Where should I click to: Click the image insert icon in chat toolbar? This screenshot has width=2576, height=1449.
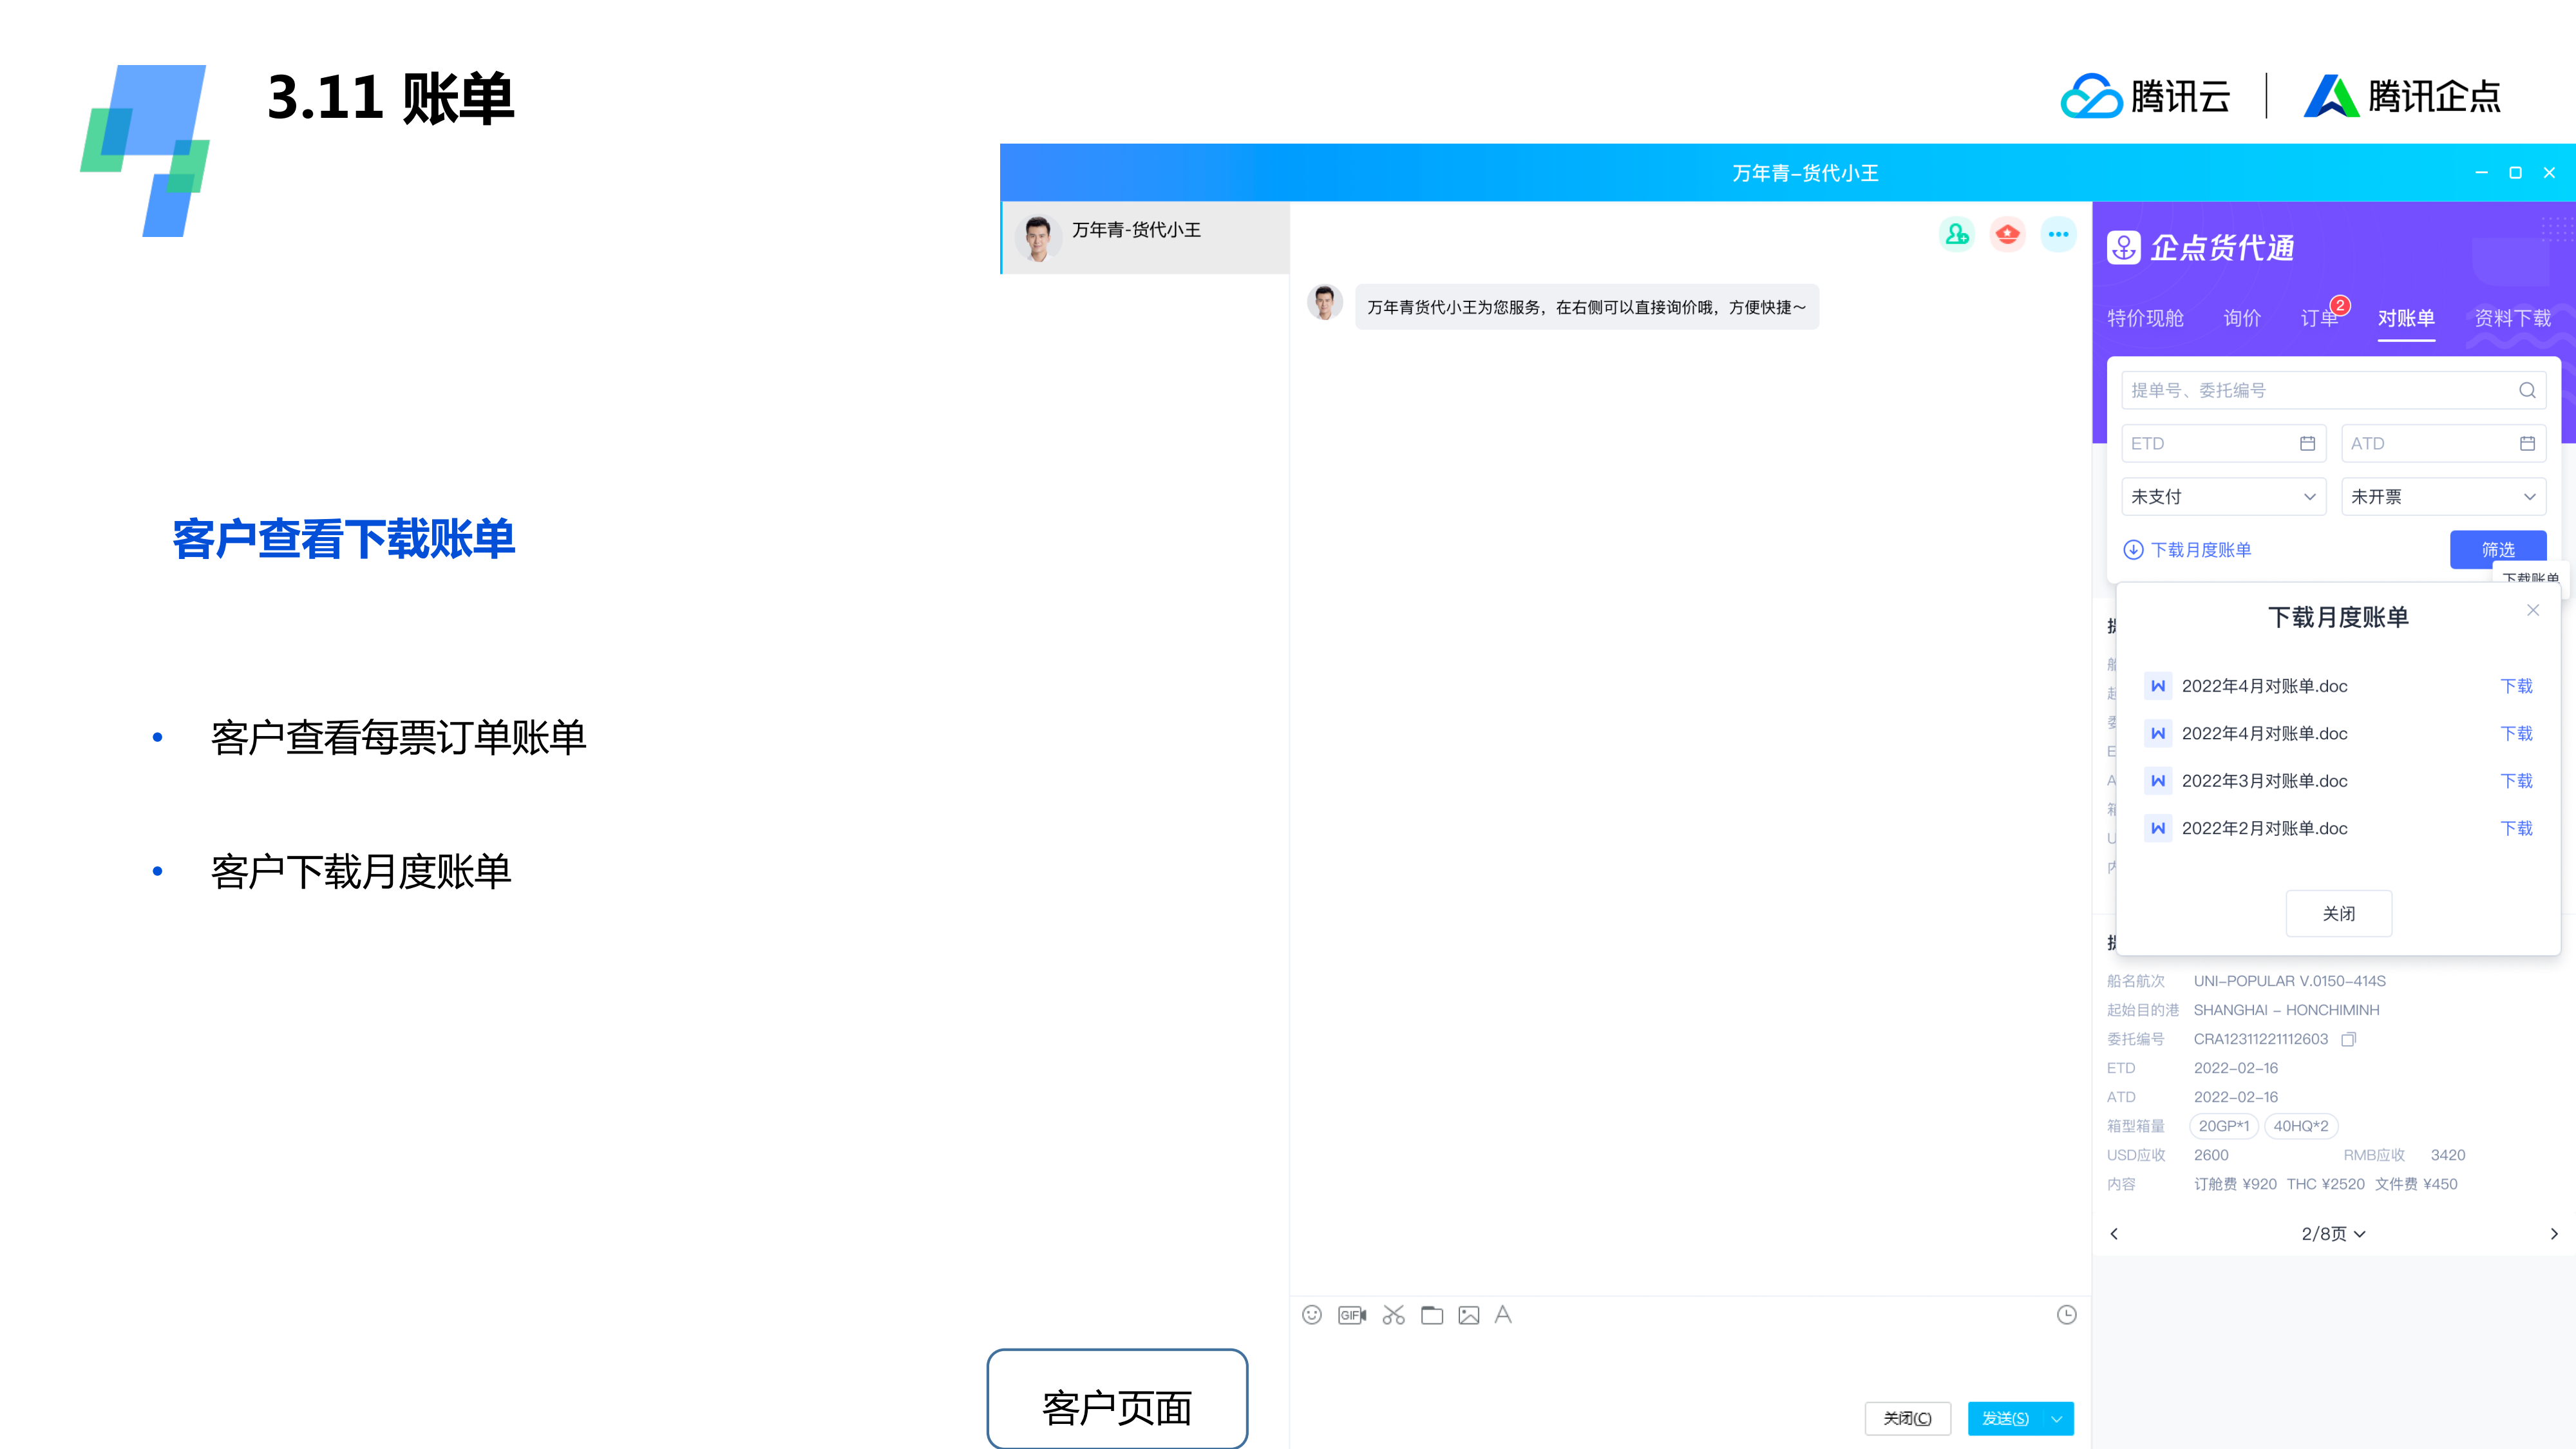click(1468, 1315)
